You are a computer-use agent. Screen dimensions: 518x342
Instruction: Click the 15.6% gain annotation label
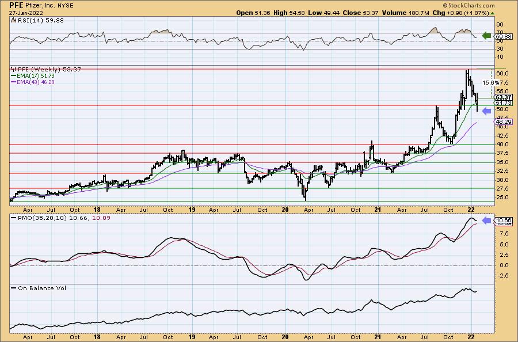(491, 82)
